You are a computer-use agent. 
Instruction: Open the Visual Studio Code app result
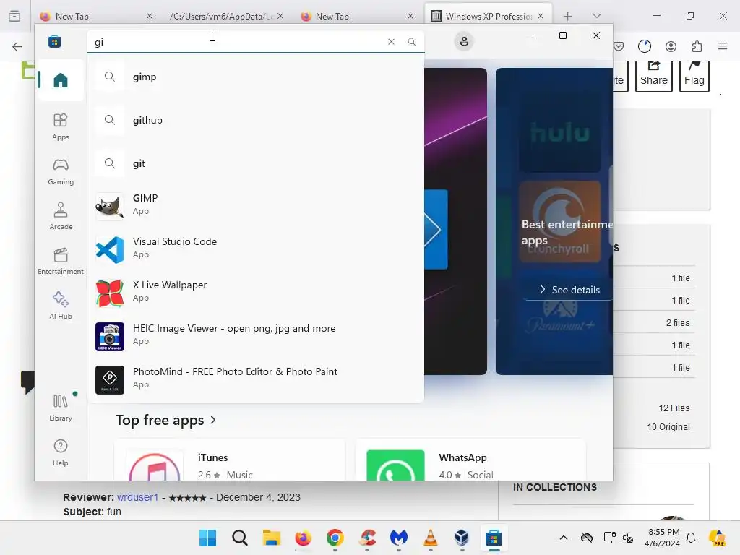[x=255, y=249]
